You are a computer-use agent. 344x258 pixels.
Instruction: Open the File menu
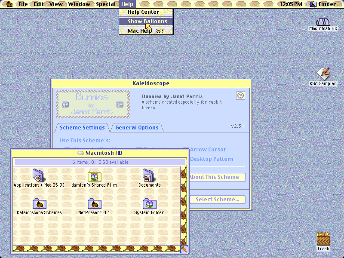23,4
